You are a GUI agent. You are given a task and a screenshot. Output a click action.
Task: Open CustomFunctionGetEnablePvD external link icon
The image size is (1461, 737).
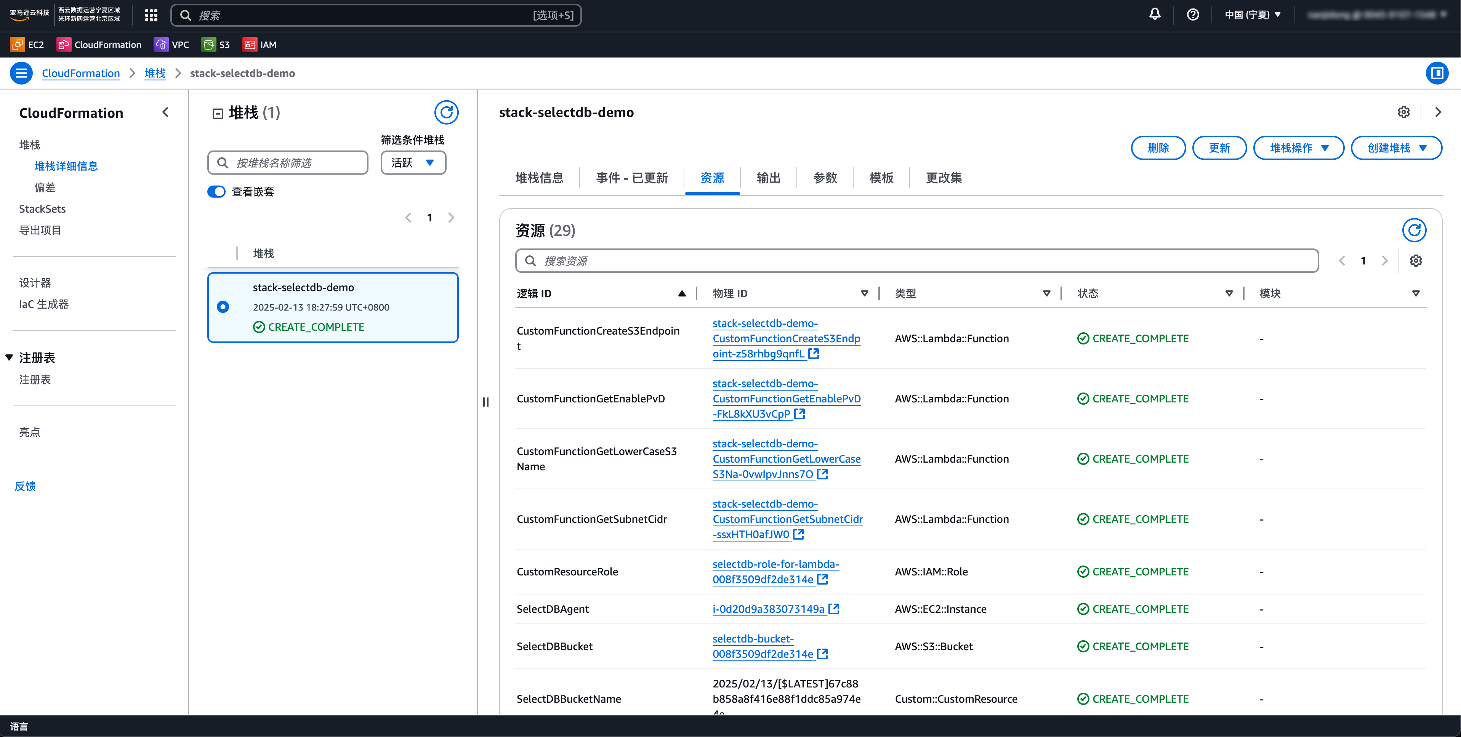pyautogui.click(x=800, y=413)
